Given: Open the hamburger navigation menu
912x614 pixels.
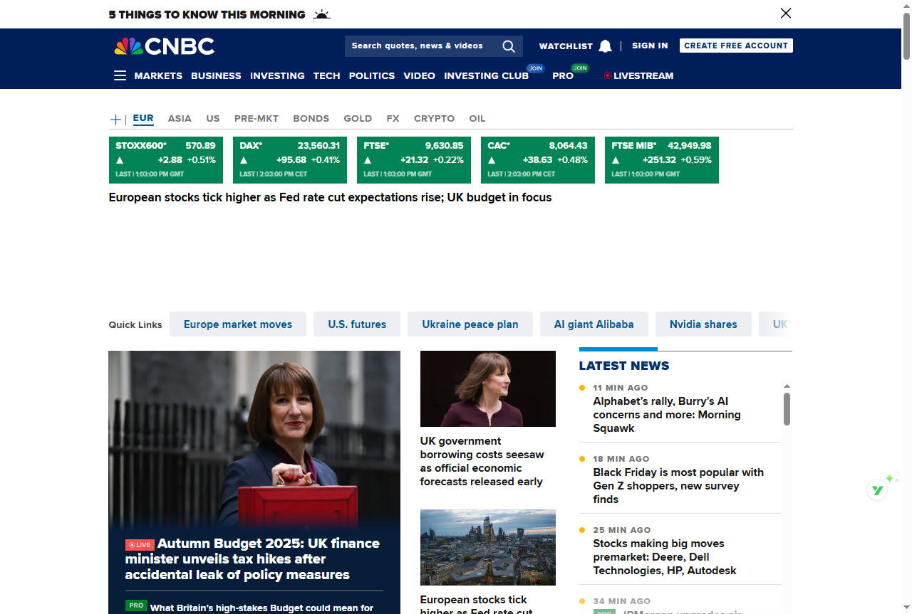Looking at the screenshot, I should 119,75.
